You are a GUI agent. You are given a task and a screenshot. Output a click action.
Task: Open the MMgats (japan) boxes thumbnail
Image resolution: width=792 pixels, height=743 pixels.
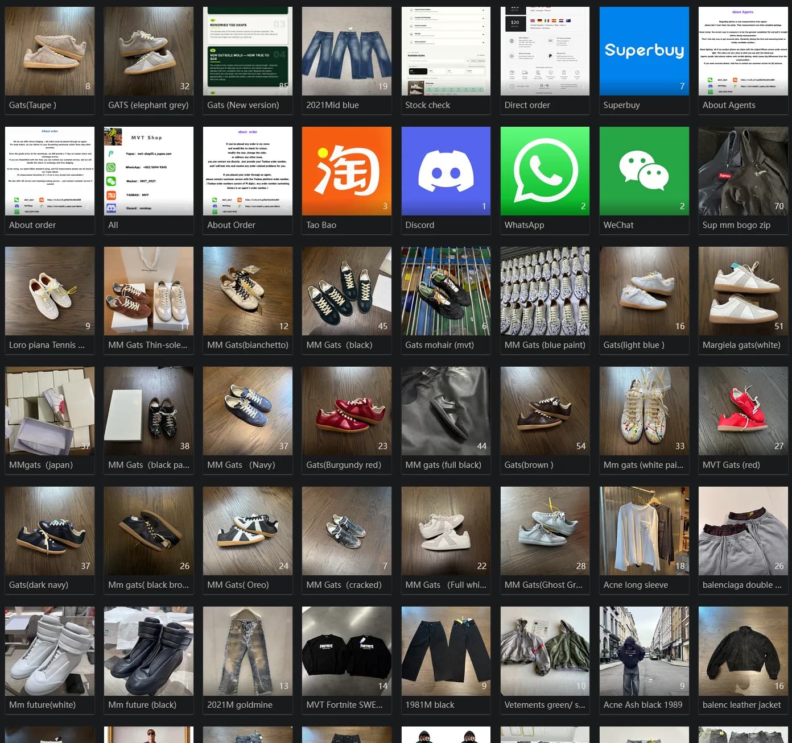49,411
